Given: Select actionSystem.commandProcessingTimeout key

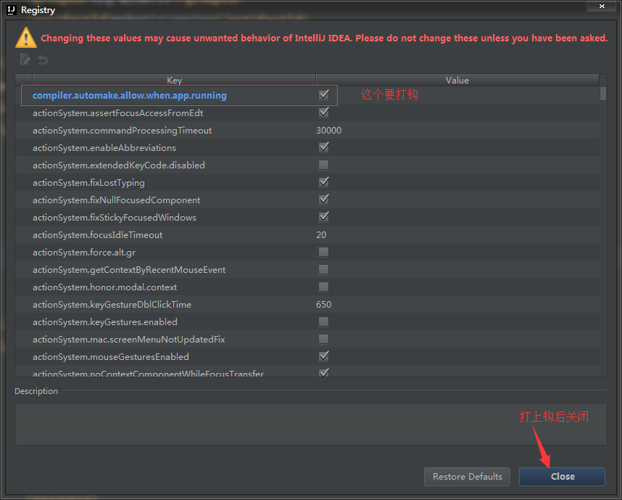Looking at the screenshot, I should (123, 131).
